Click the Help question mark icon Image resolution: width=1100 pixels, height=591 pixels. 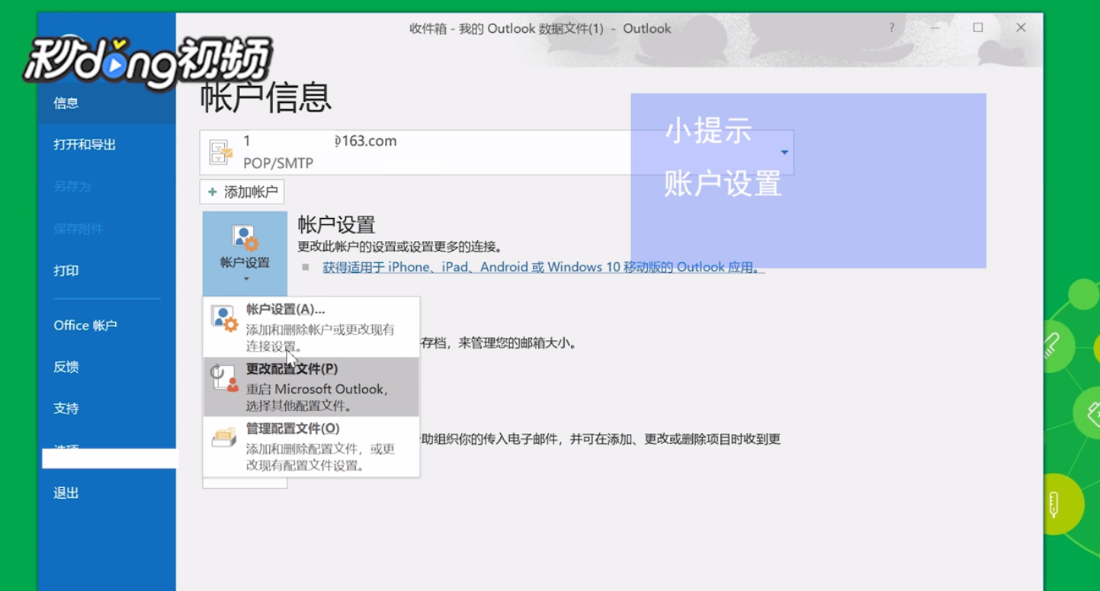click(x=892, y=28)
